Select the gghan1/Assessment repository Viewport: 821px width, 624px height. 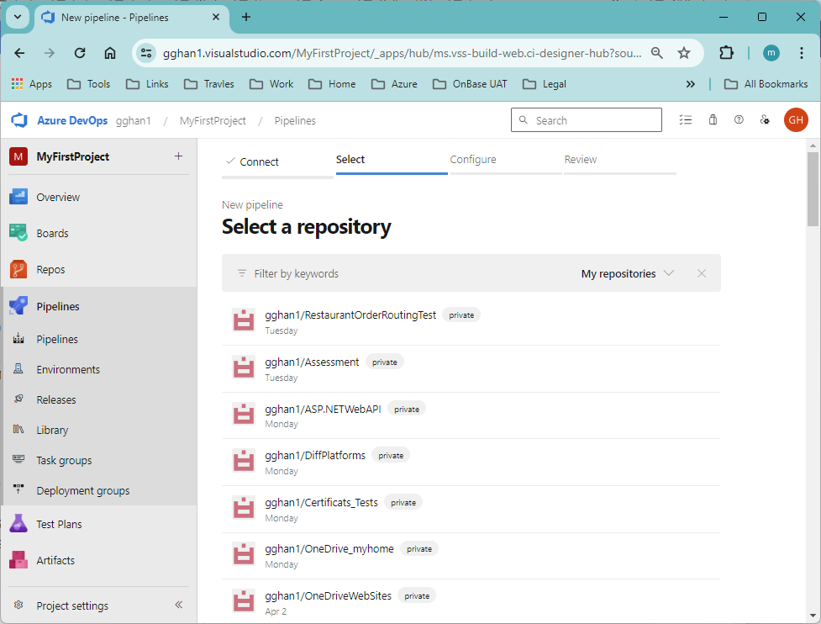point(311,362)
